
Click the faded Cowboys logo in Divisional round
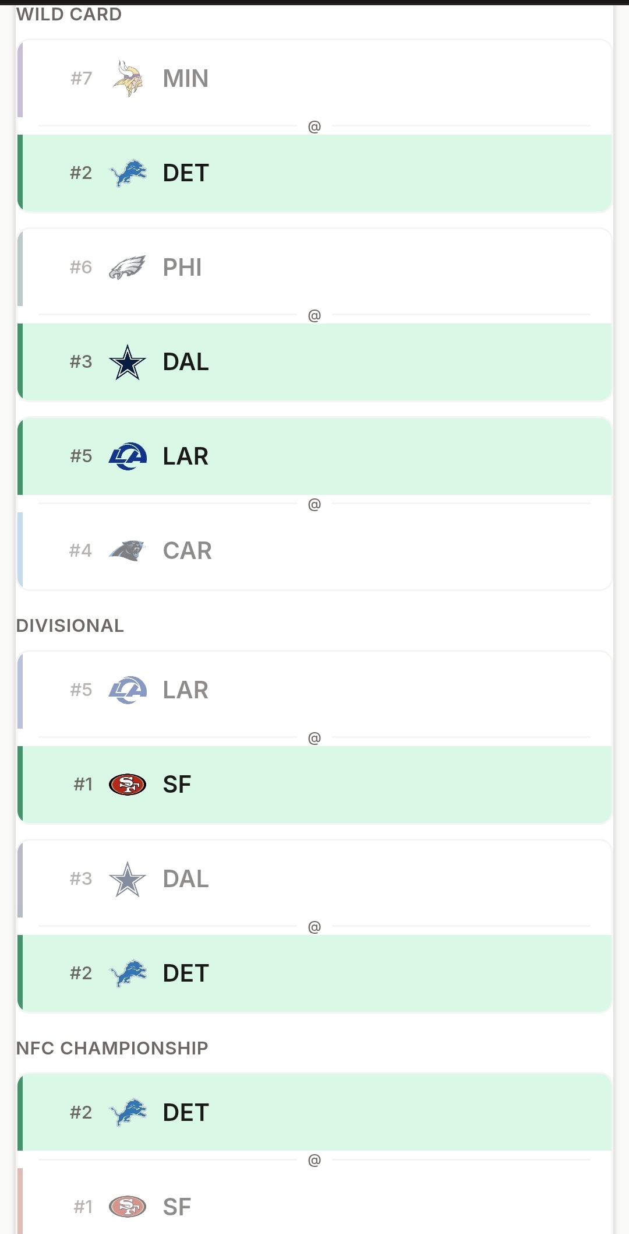(x=128, y=879)
